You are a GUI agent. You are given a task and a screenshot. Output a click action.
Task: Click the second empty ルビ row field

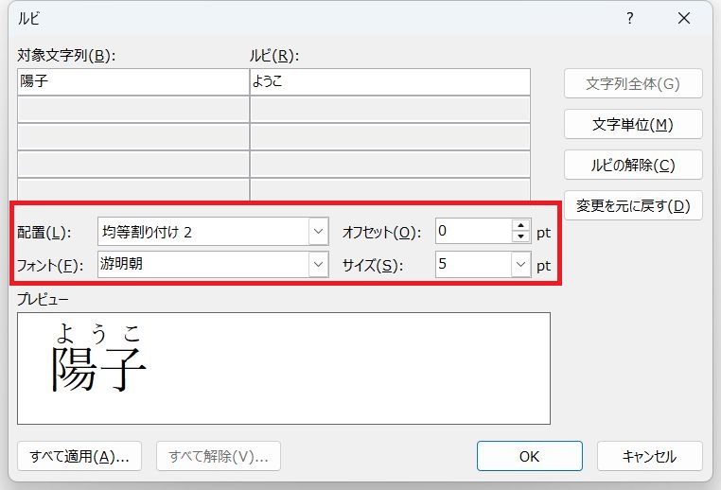pyautogui.click(x=390, y=136)
